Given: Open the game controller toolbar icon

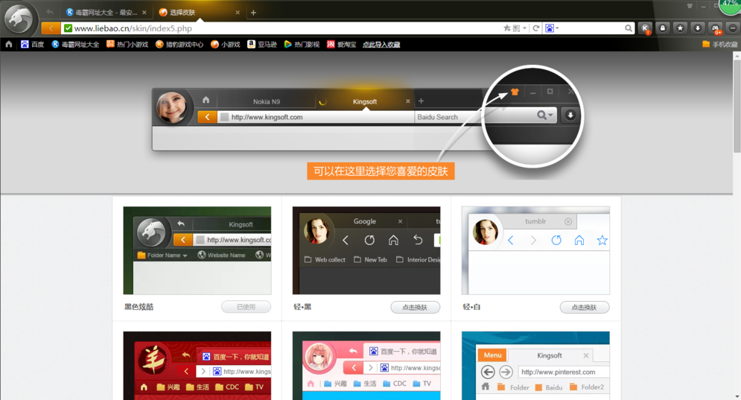Looking at the screenshot, I should [x=716, y=29].
